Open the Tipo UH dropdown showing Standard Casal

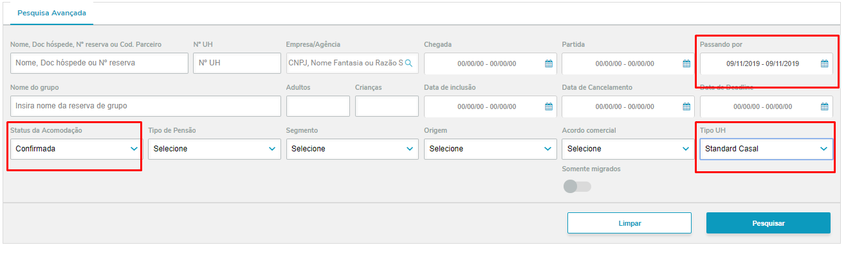click(x=766, y=149)
